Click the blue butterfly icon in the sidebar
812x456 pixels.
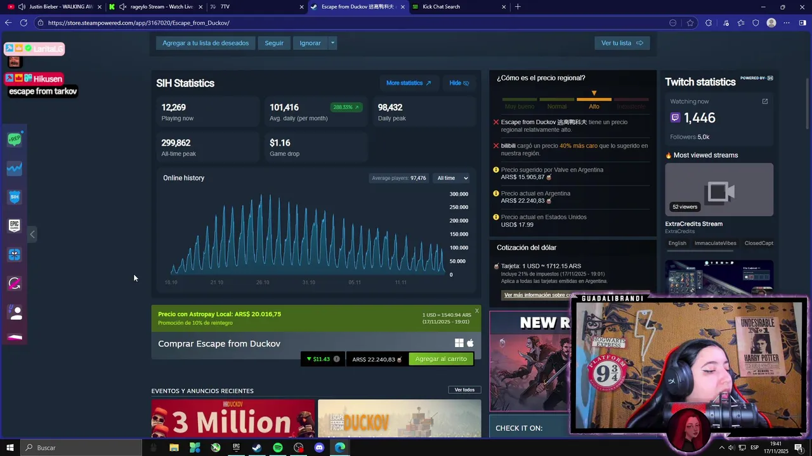pyautogui.click(x=14, y=255)
